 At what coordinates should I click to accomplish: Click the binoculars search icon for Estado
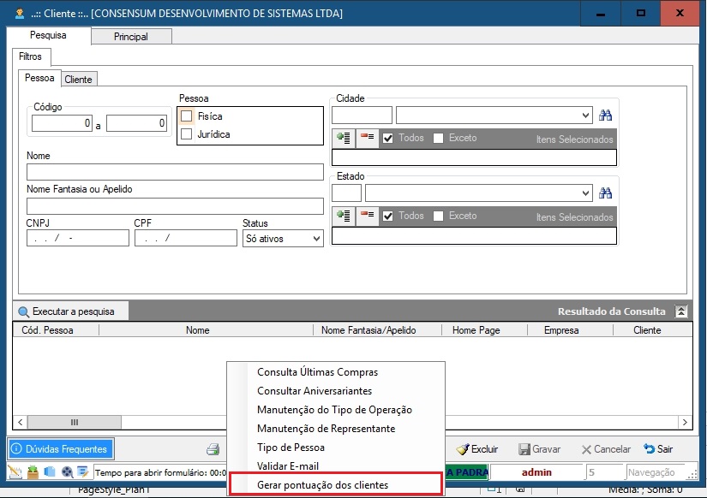point(606,193)
